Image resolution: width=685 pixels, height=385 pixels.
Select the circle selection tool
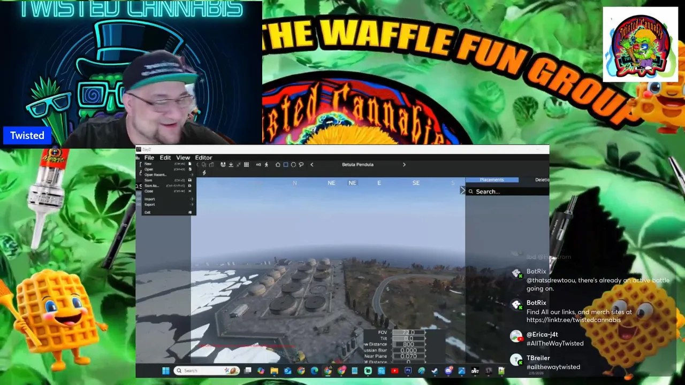(293, 165)
